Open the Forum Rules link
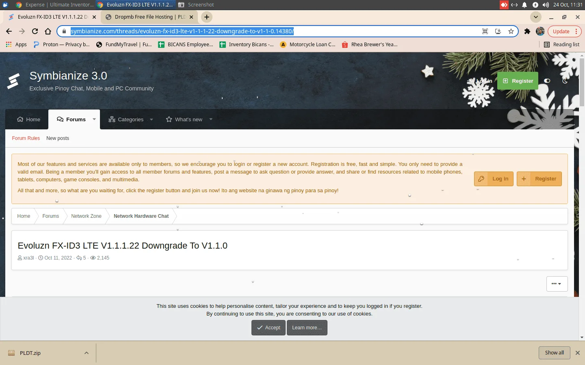585x365 pixels. [26, 138]
